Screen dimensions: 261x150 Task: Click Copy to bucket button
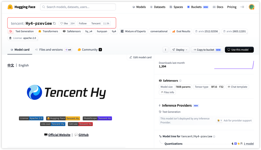click(207, 50)
